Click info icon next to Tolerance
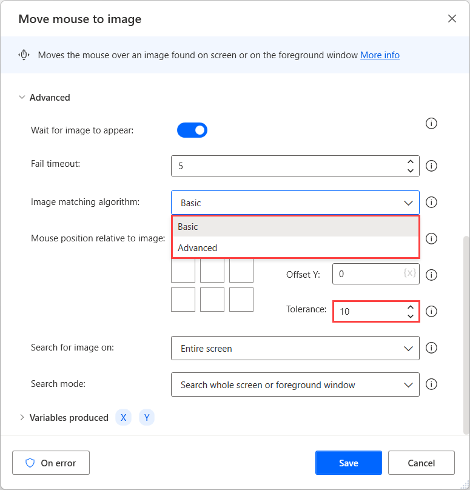Image resolution: width=470 pixels, height=490 pixels. (x=432, y=311)
